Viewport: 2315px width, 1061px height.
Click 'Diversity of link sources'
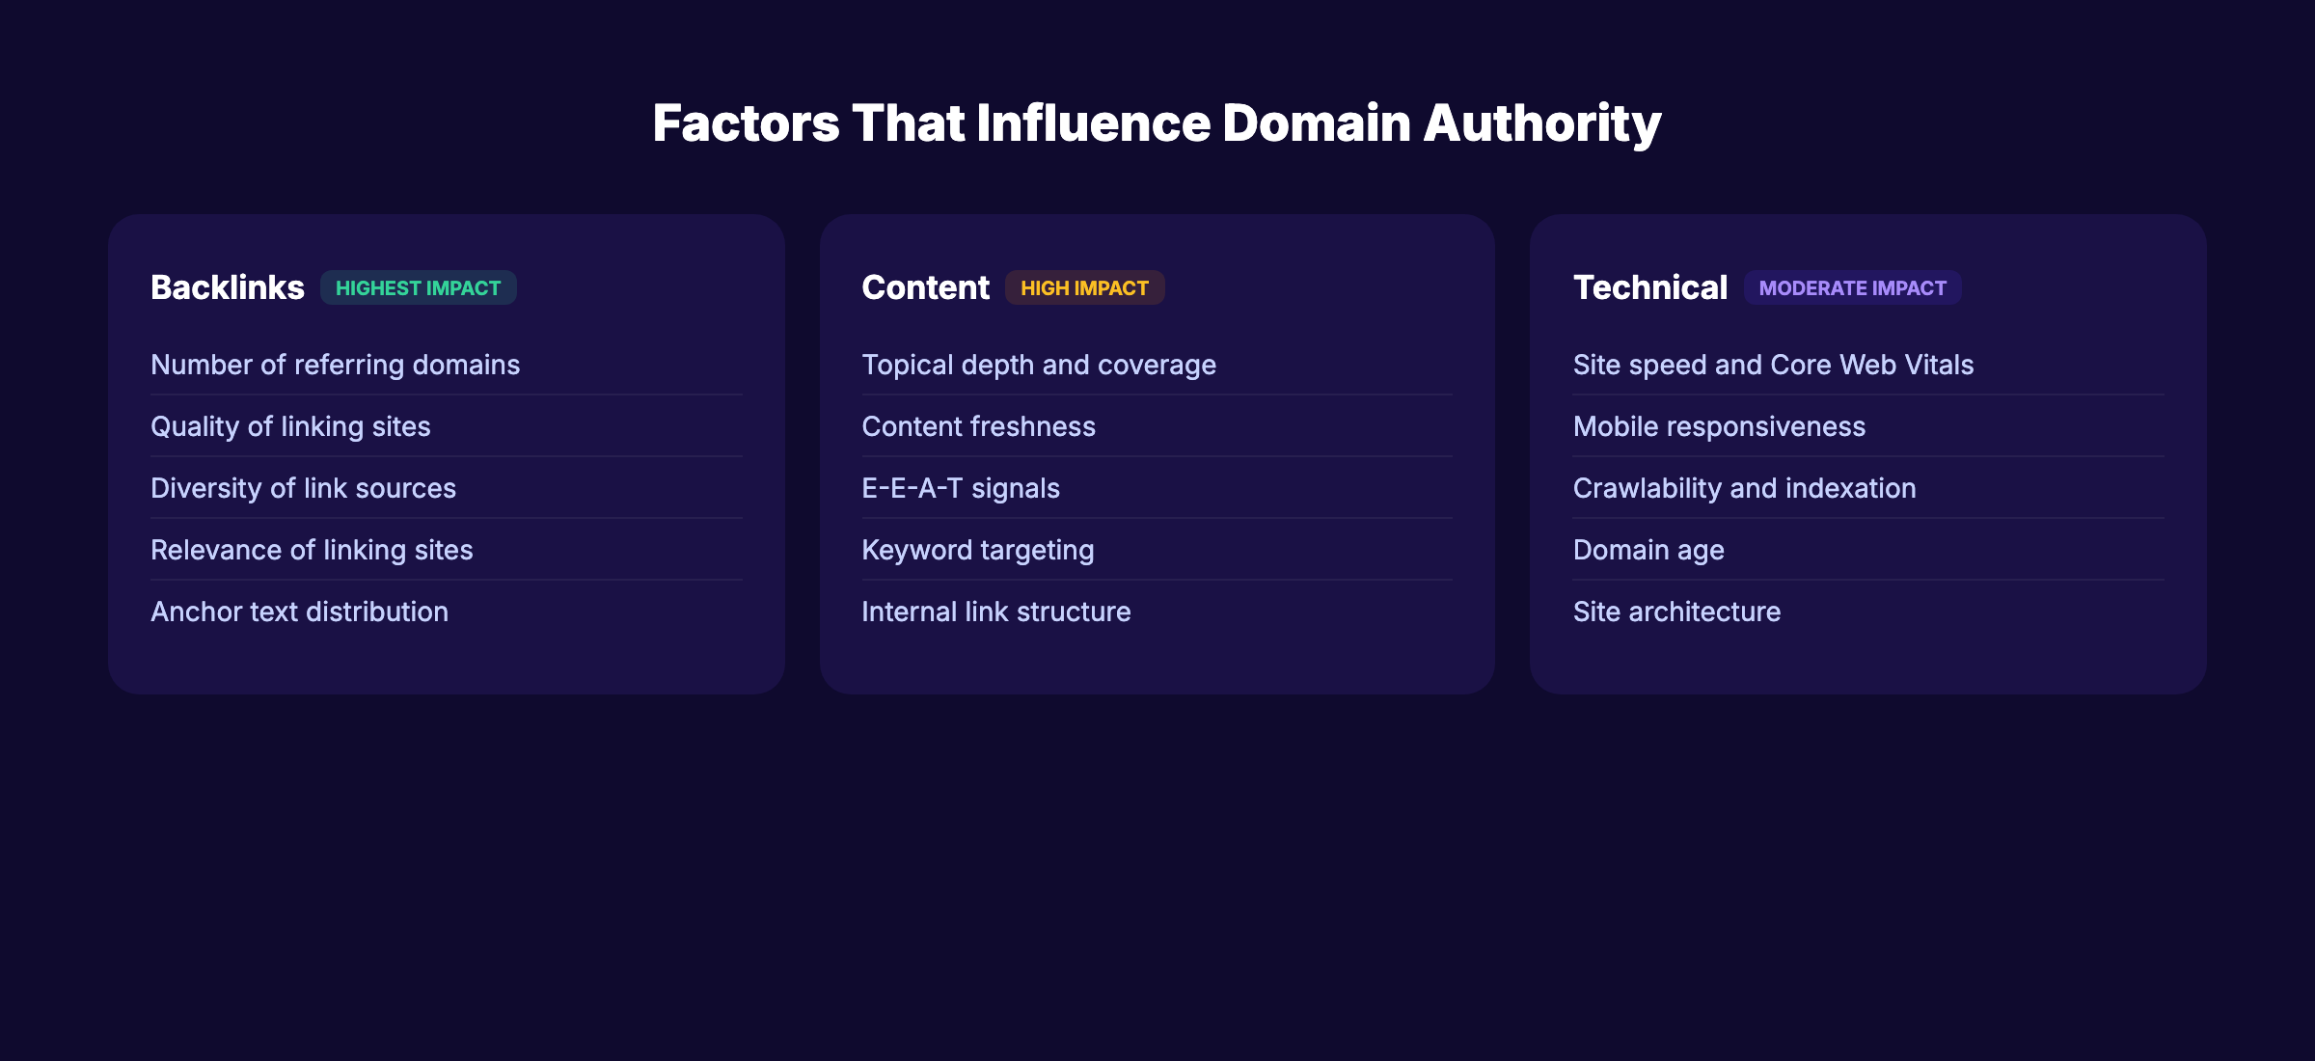coord(303,488)
